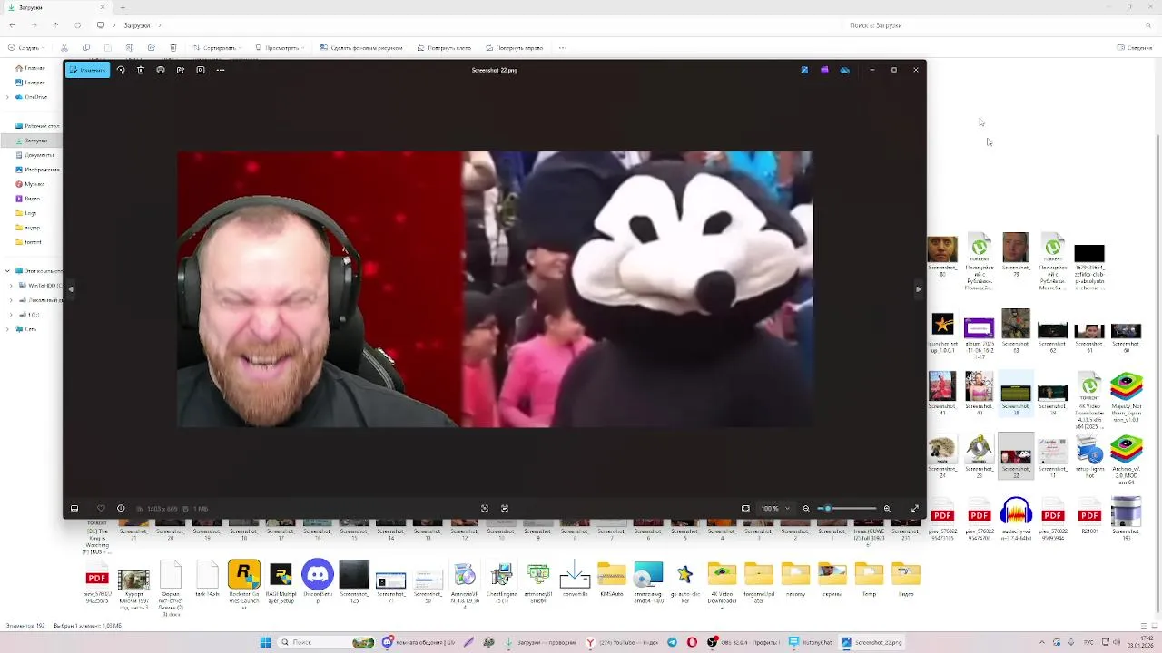Viewport: 1162px width, 653px height.
Task: Open Windows Start menu
Action: coord(265,642)
